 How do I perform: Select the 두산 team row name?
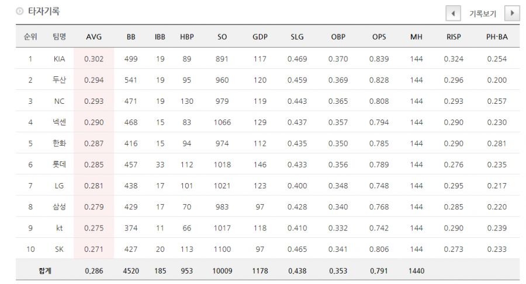59,80
